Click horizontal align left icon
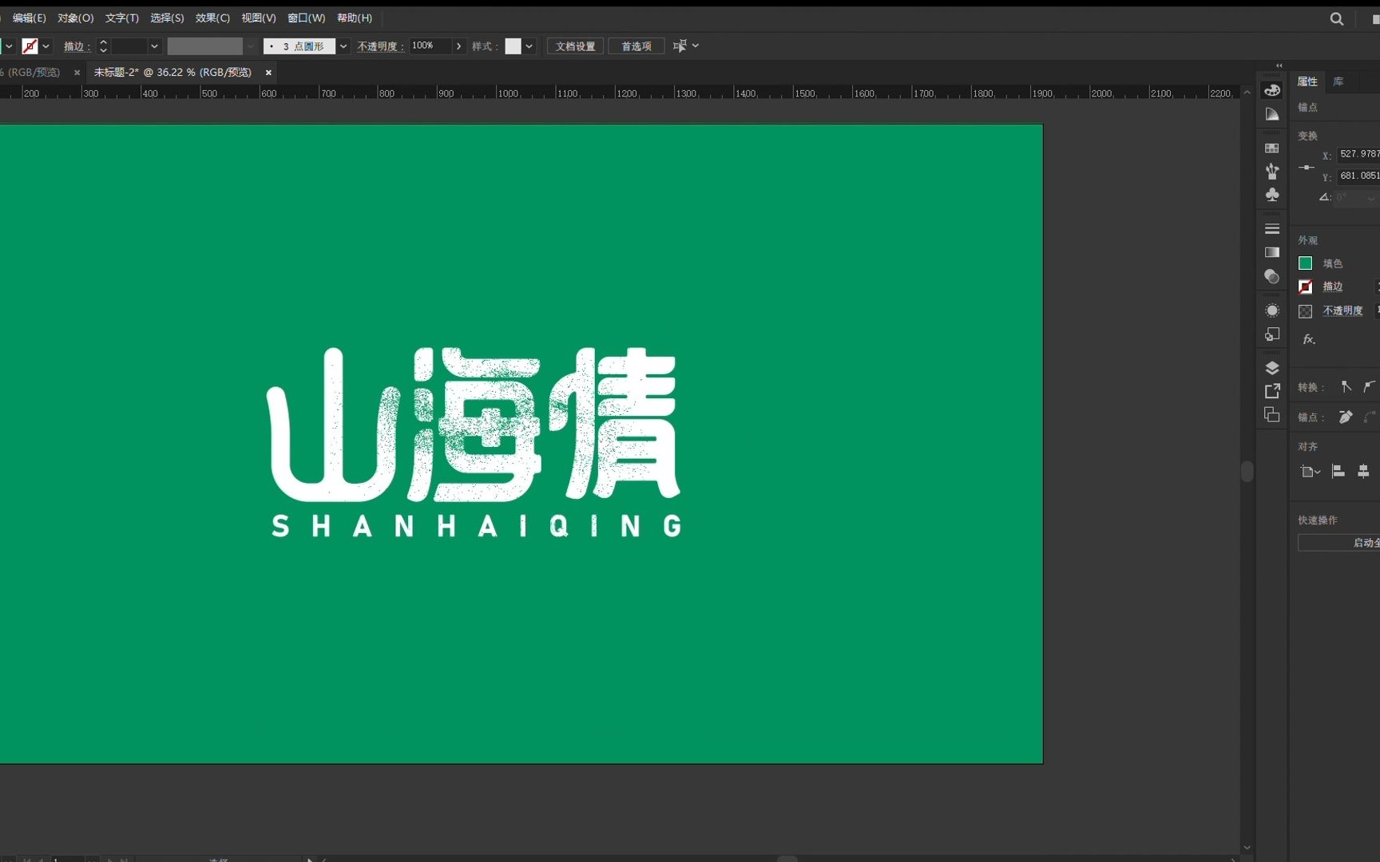This screenshot has height=862, width=1380. 1338,472
